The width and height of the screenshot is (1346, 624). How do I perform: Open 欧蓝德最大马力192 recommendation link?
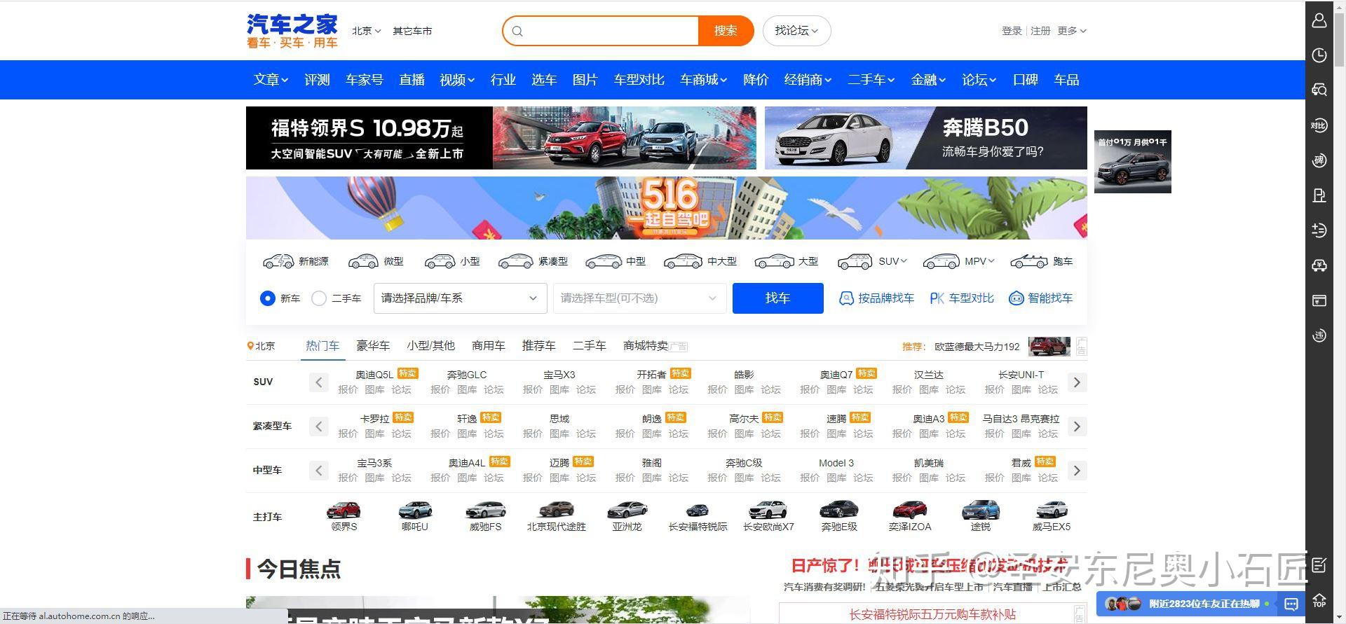point(977,347)
